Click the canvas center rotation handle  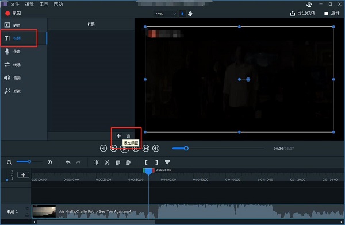pyautogui.click(x=248, y=79)
